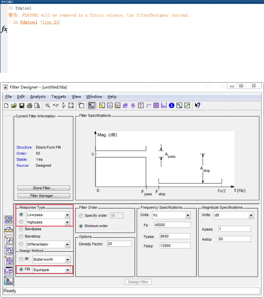Select the Bandstop radio button

[21, 236]
